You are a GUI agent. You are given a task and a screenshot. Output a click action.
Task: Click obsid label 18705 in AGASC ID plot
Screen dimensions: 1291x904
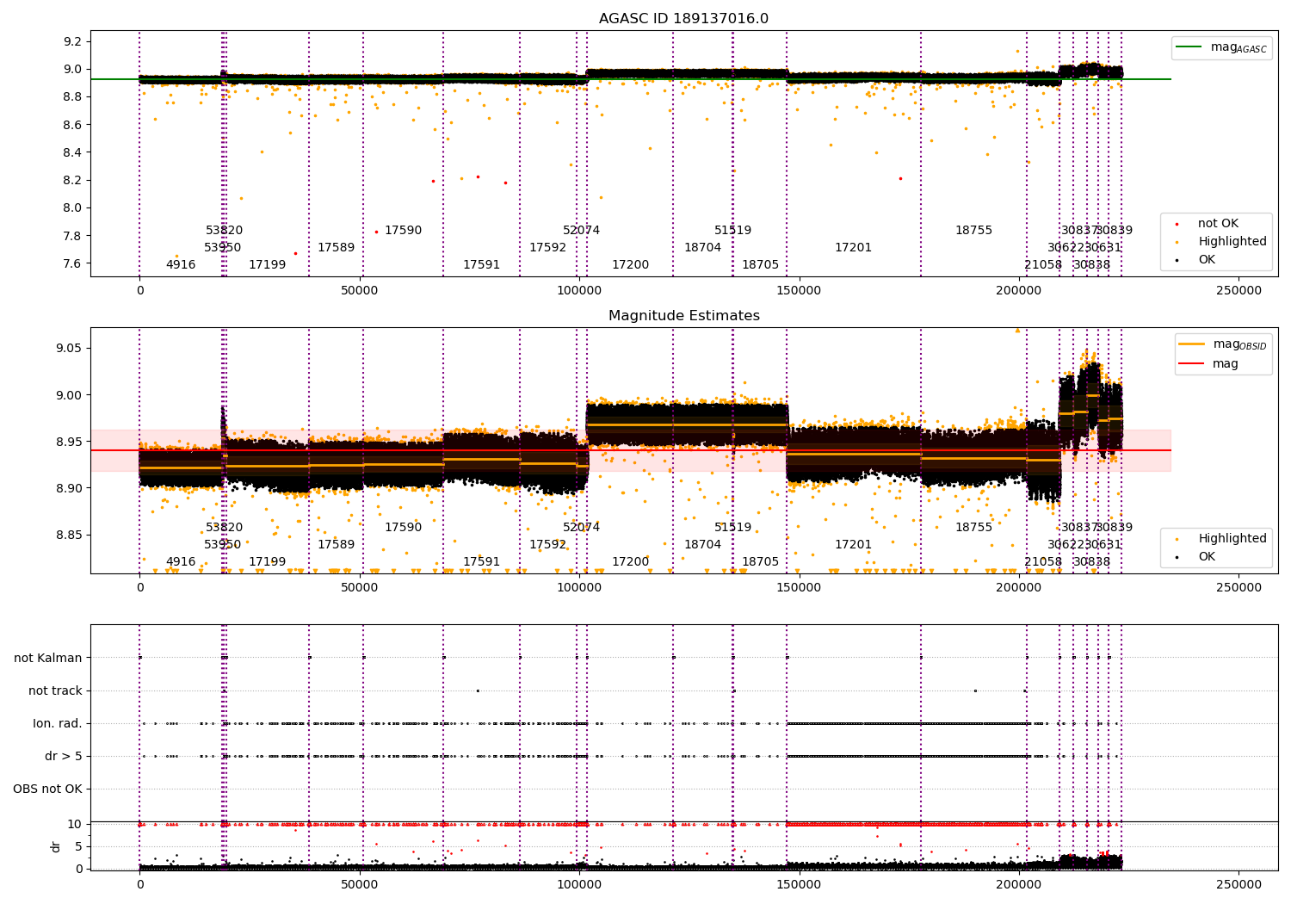click(x=760, y=265)
